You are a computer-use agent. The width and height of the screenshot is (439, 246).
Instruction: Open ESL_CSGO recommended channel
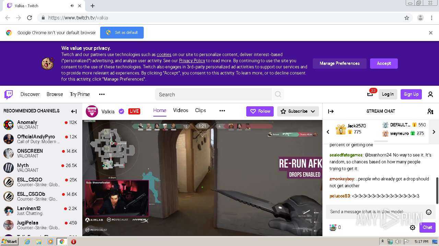point(41,182)
